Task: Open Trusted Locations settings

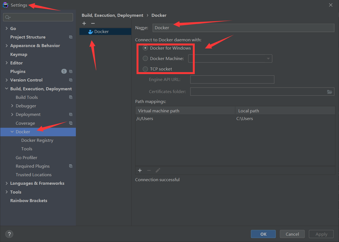Action: click(x=34, y=175)
